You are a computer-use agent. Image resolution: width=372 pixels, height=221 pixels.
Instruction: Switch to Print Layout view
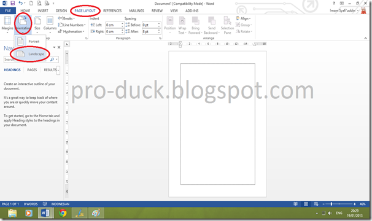306,204
